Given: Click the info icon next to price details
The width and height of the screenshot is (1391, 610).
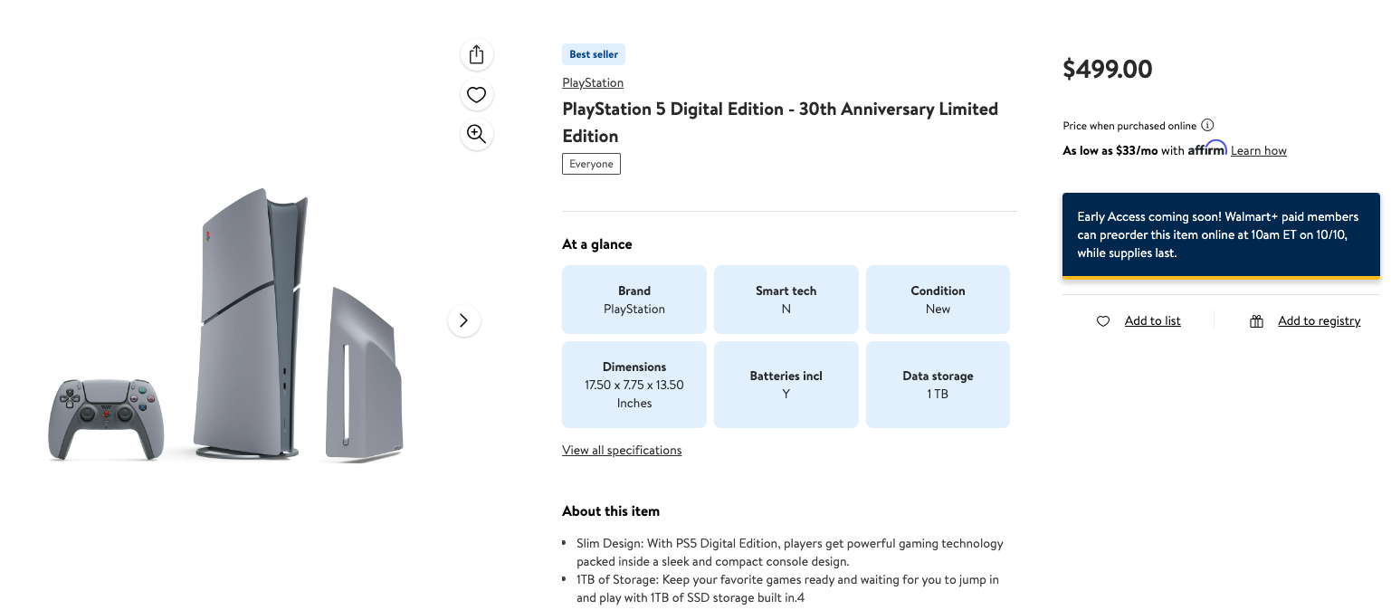Looking at the screenshot, I should pyautogui.click(x=1207, y=126).
